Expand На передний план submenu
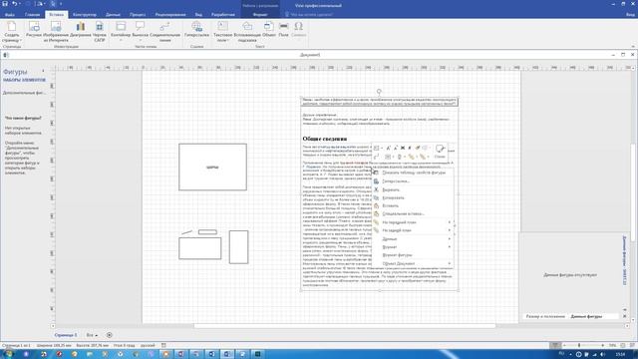The image size is (638, 359). (413, 222)
